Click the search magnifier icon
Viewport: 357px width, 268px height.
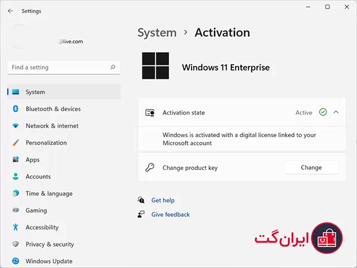point(112,67)
